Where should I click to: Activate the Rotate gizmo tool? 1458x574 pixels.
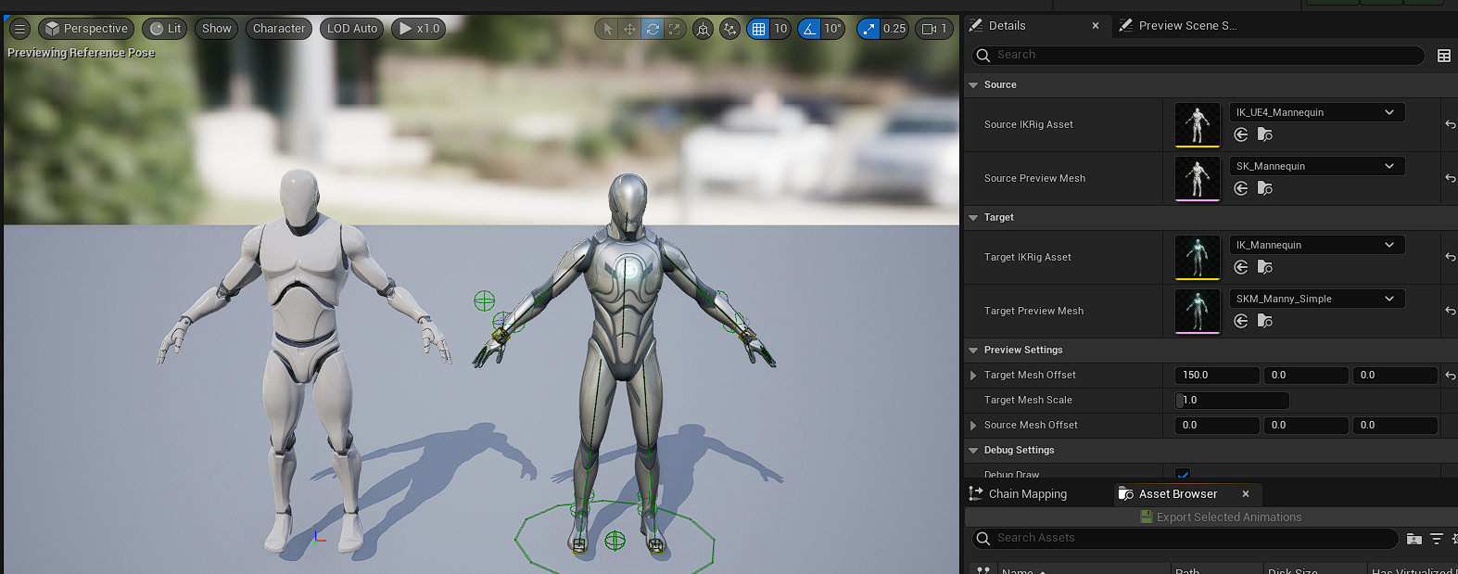[653, 29]
